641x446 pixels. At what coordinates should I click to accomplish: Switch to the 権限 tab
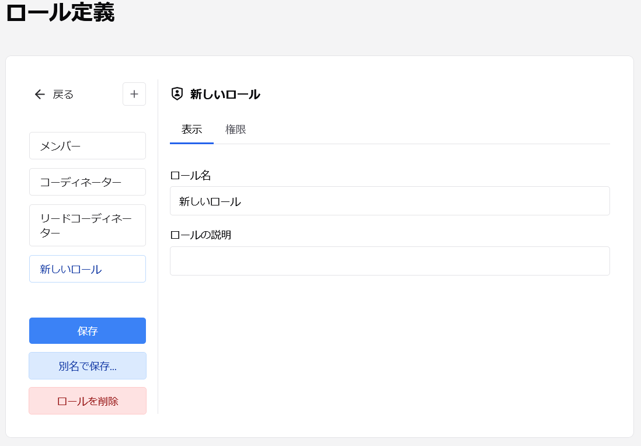235,129
